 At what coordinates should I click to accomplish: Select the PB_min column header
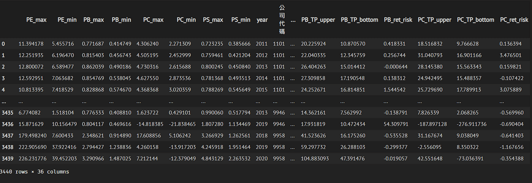click(x=121, y=20)
